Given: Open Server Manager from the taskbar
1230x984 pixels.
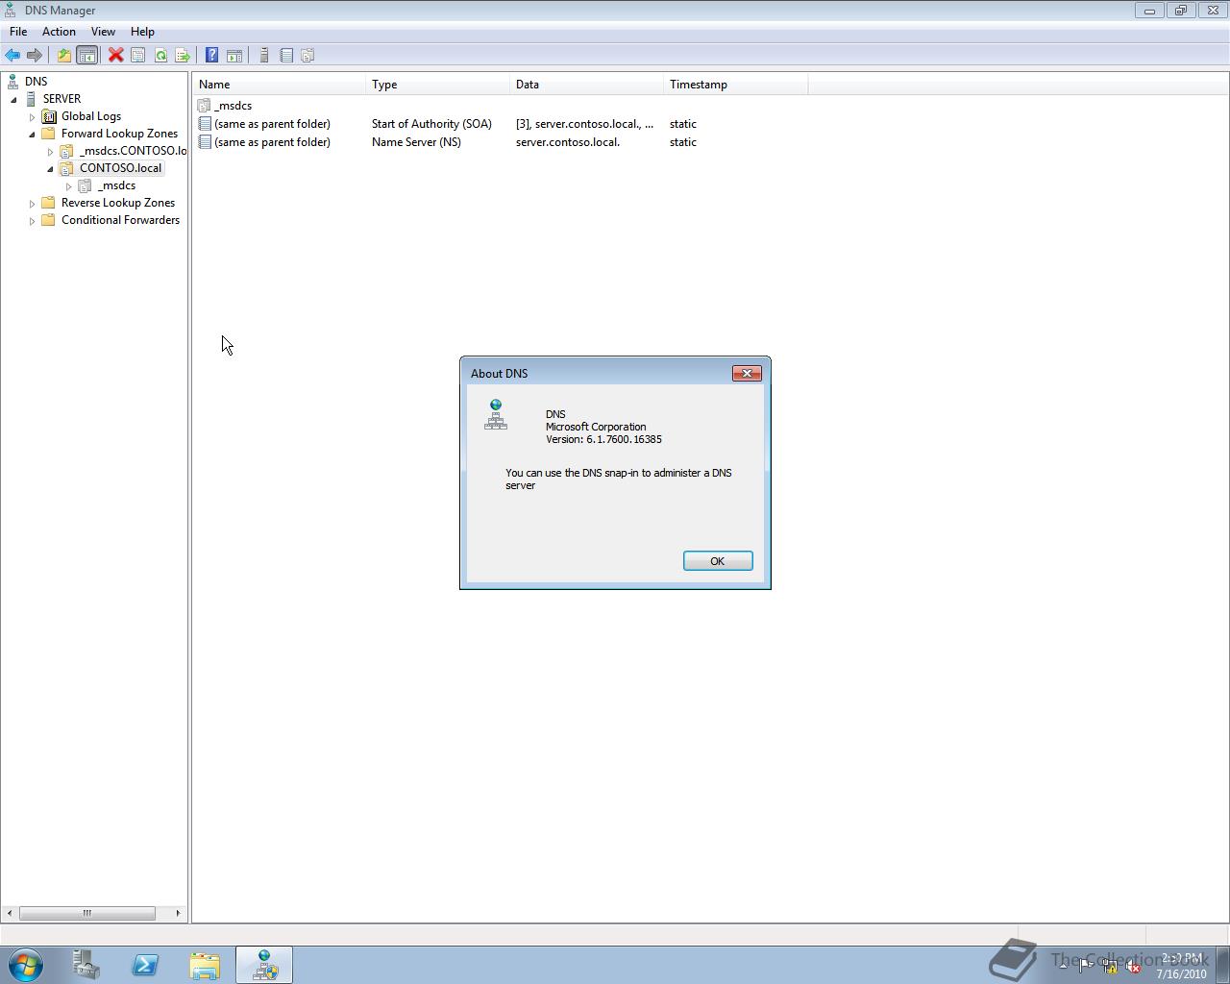Looking at the screenshot, I should click(86, 965).
